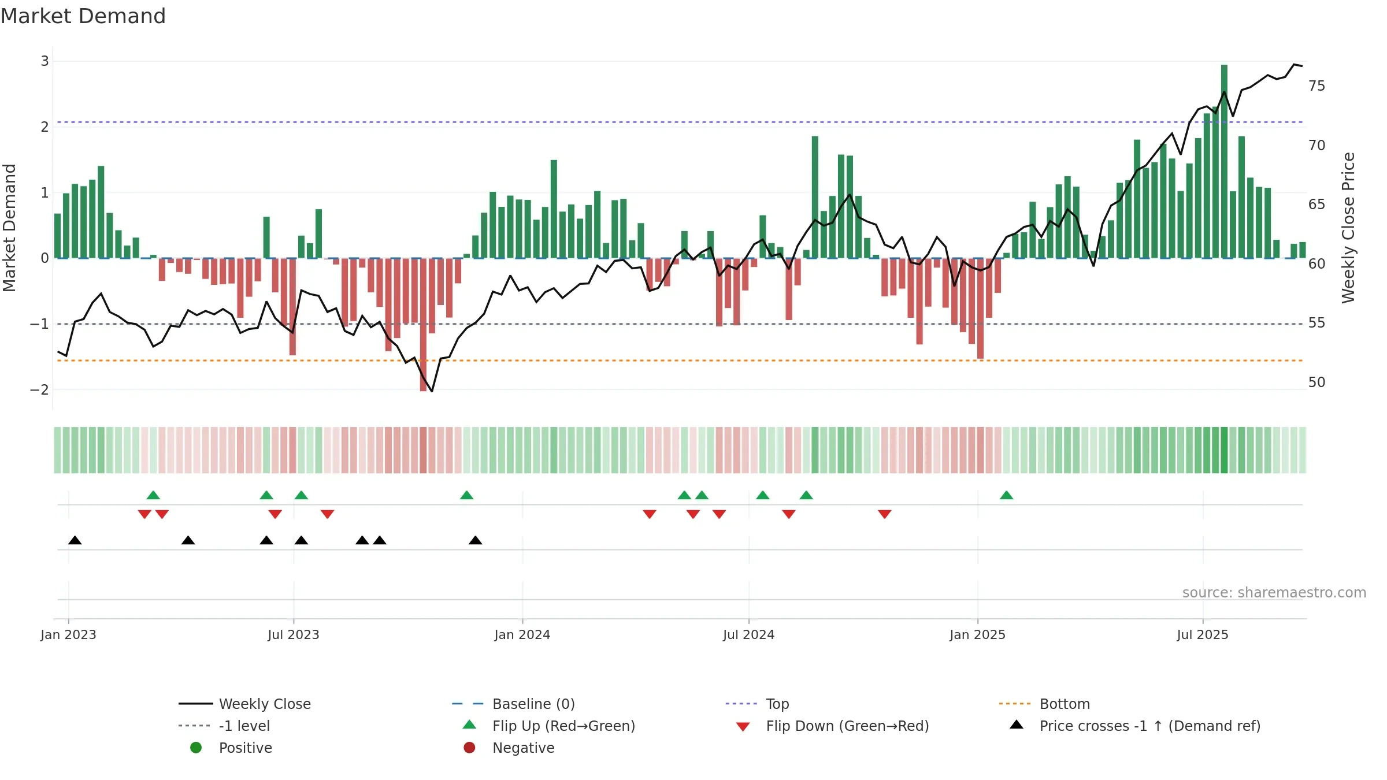Click the '65' tick on the right price axis

coord(1317,205)
